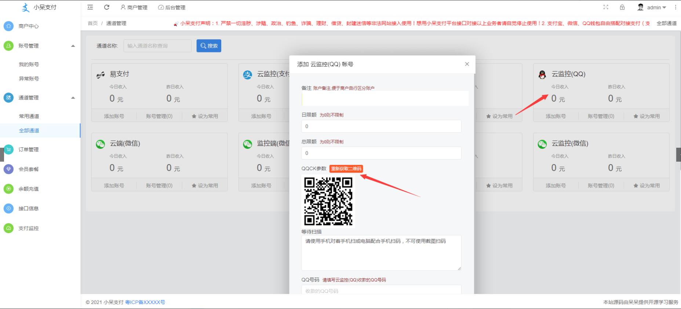Click the 商户中心 home icon in sidebar
This screenshot has width=681, height=309.
8,26
